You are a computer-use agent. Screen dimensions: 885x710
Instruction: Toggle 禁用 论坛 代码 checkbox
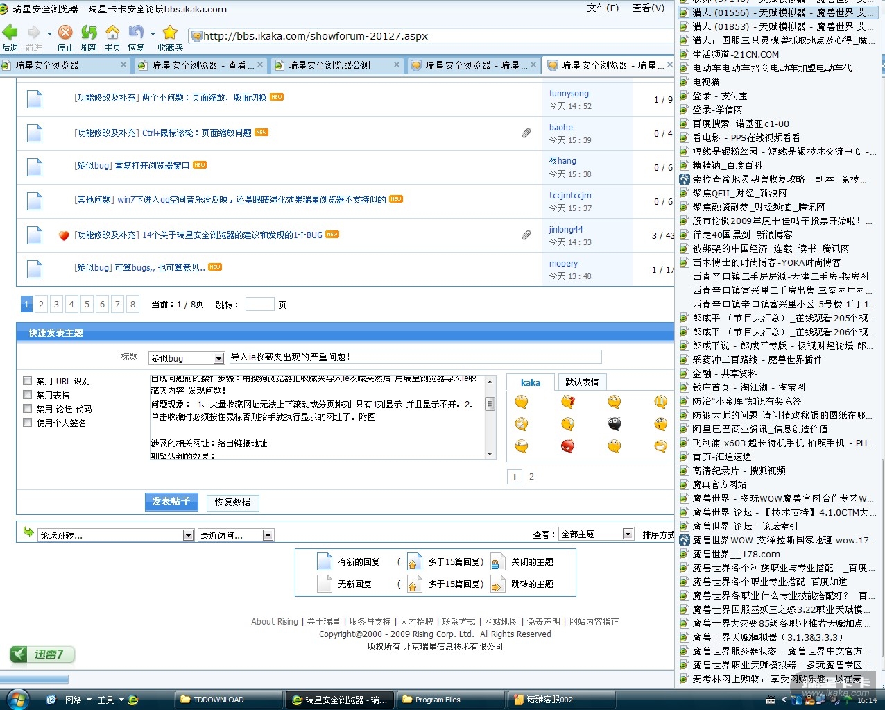28,409
